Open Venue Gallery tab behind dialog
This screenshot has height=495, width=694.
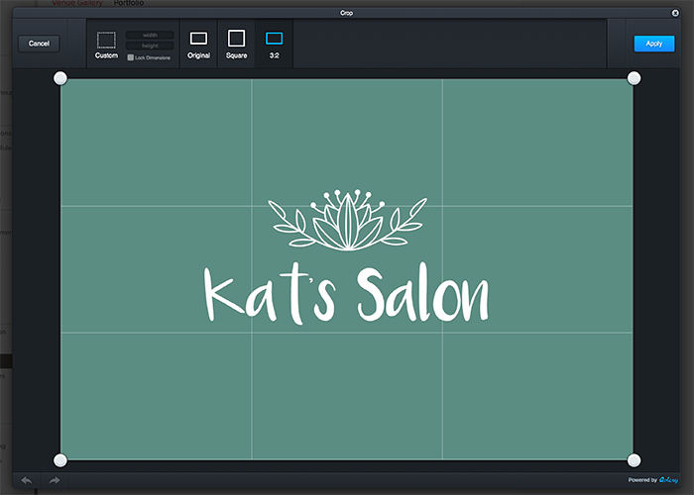point(77,3)
